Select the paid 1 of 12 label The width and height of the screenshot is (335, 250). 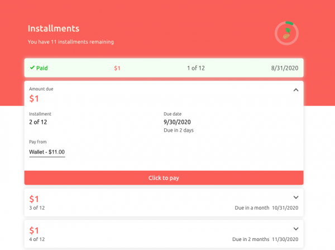(x=195, y=68)
